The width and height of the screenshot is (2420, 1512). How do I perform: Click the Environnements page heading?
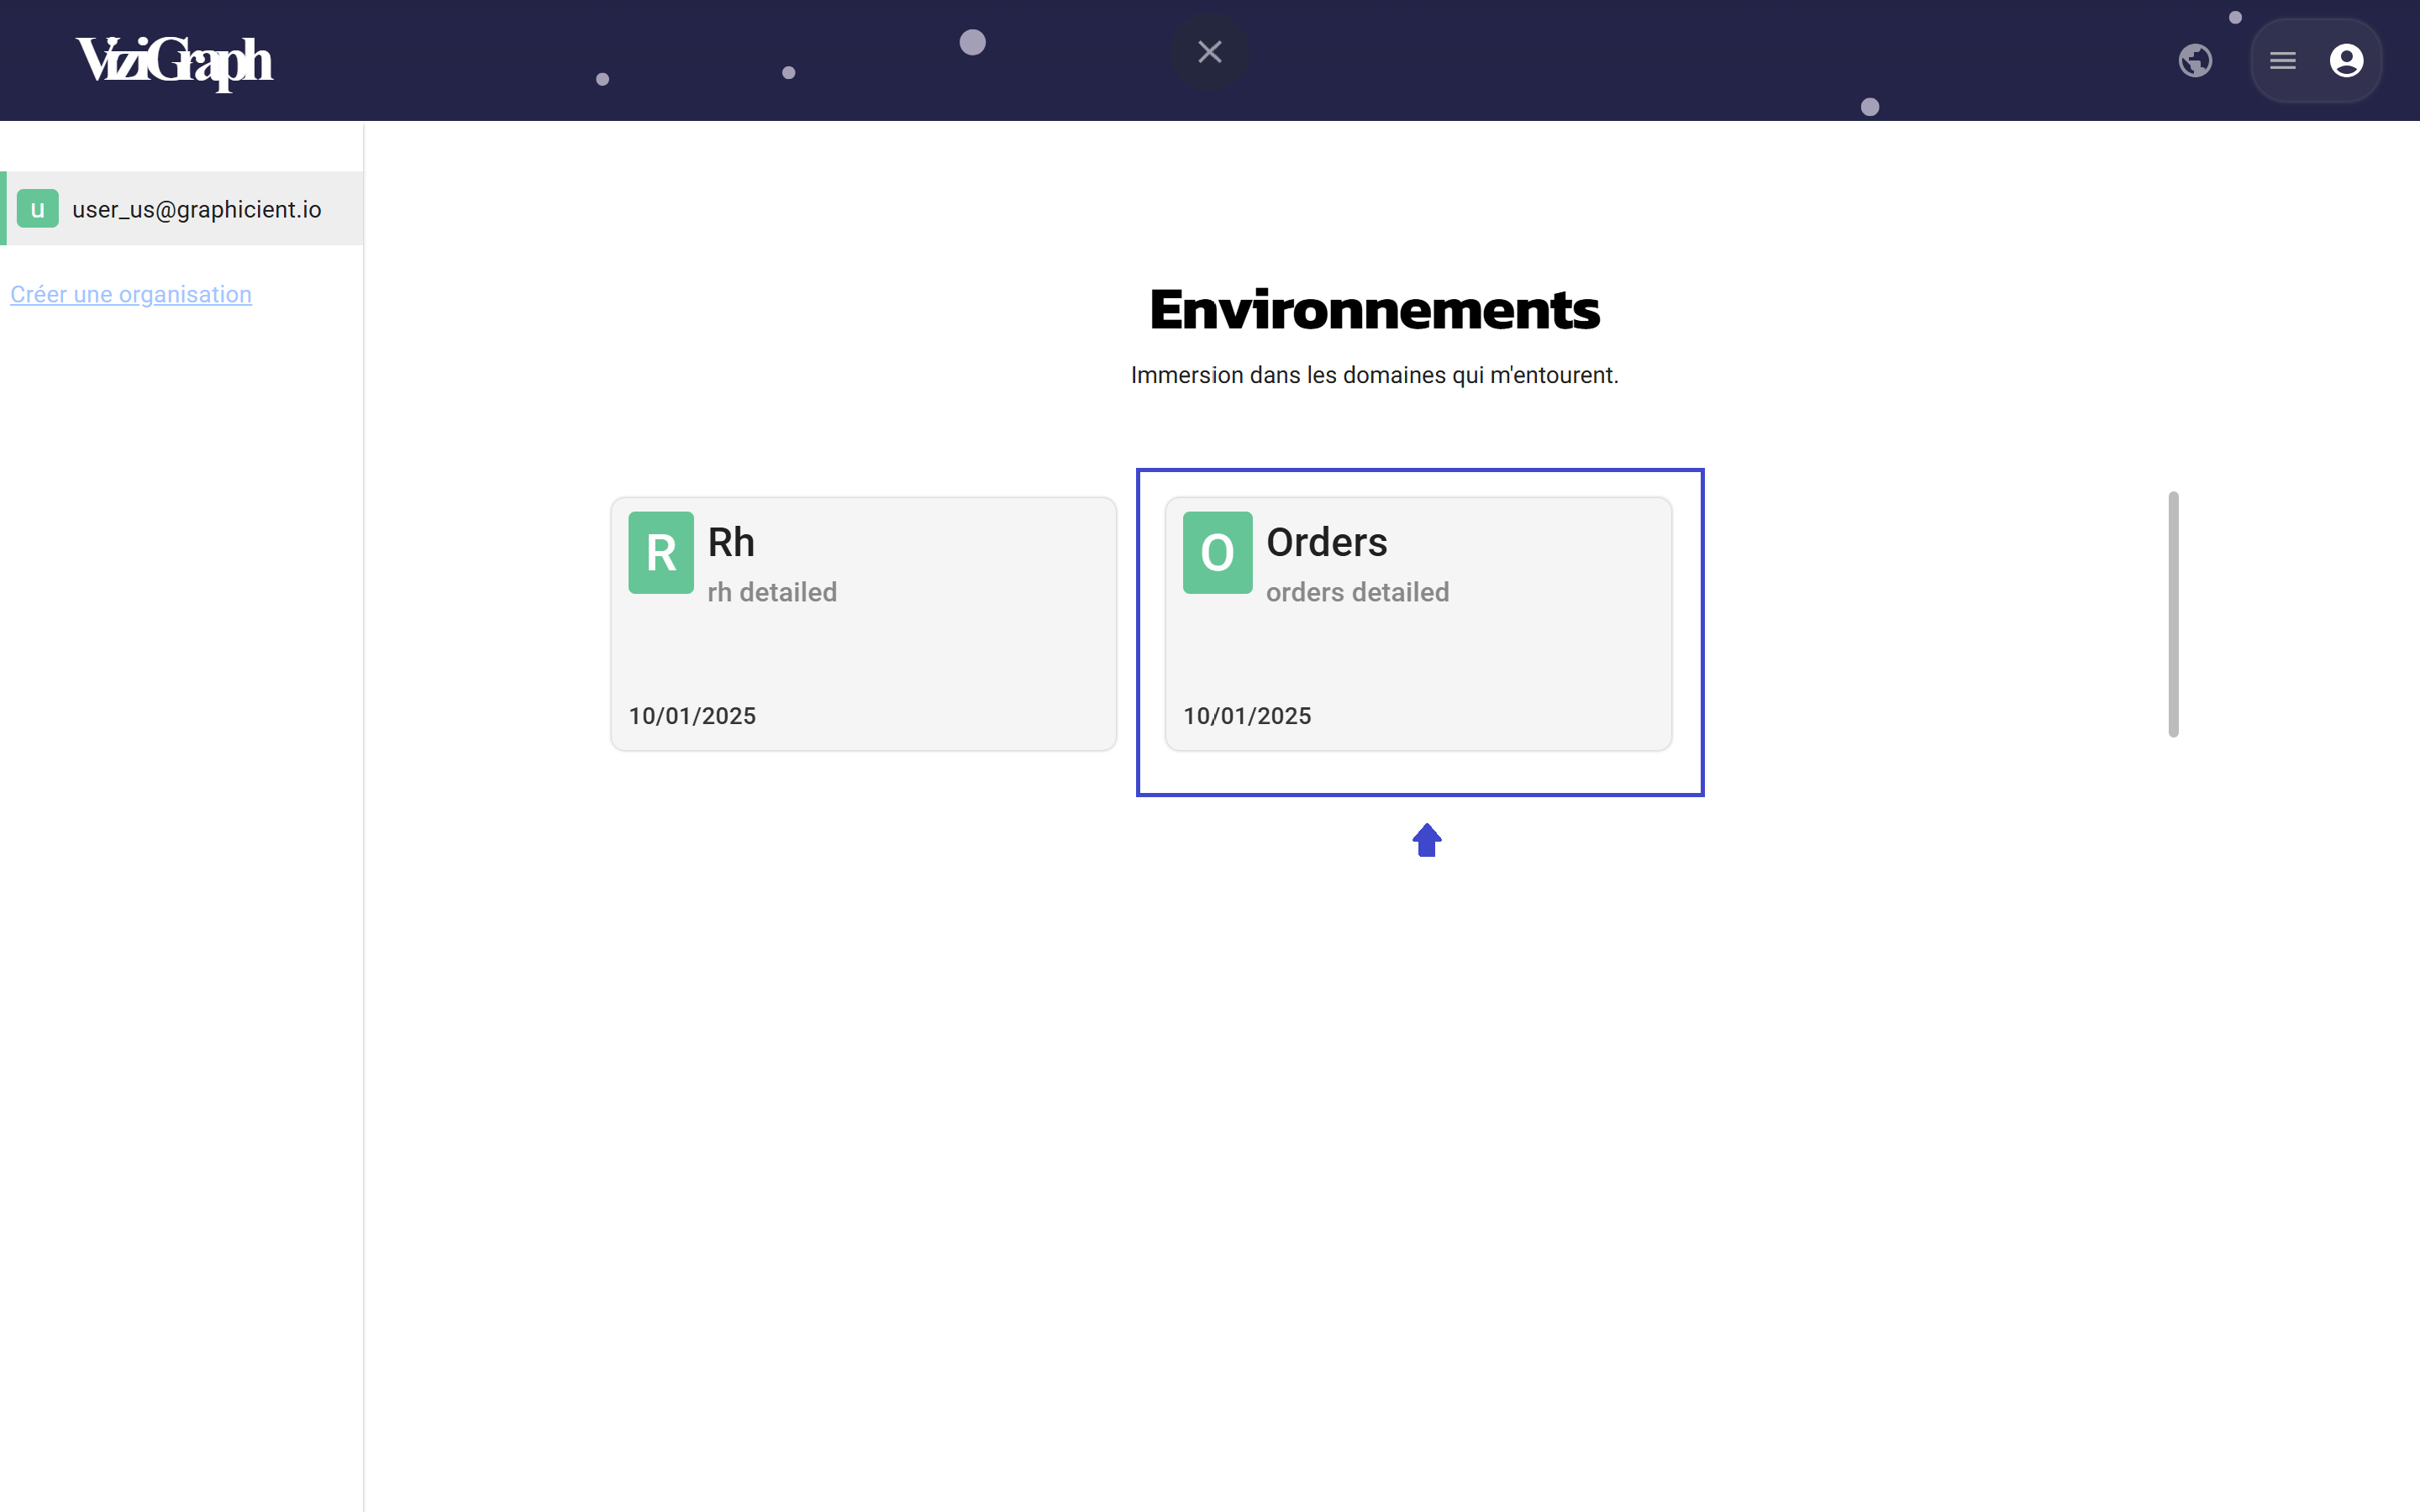pos(1374,310)
